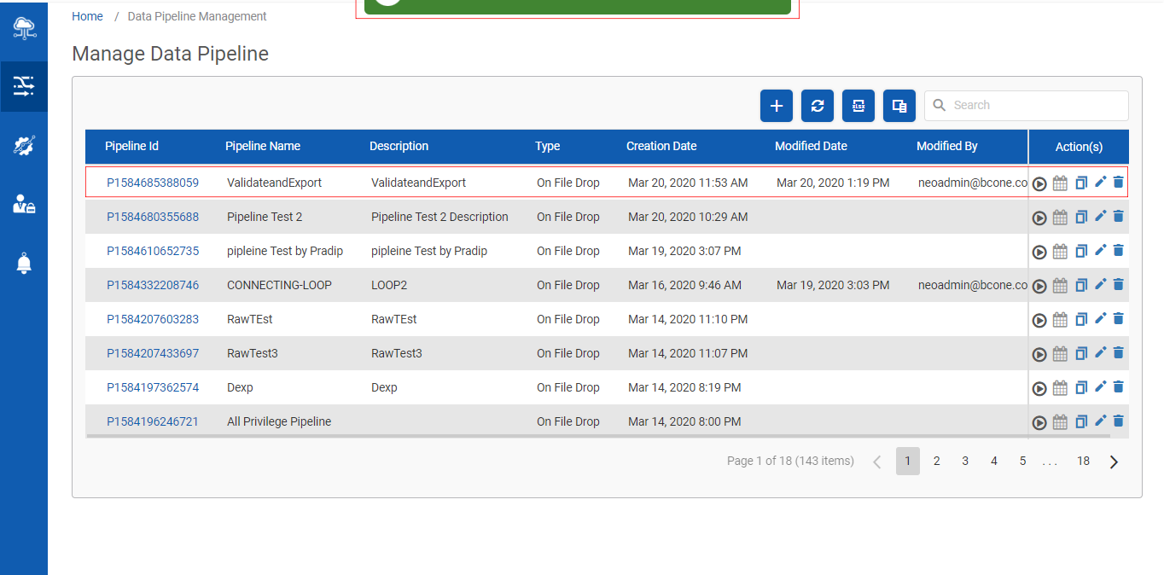Delete the Dexp pipeline
Screen dimensions: 1164x575
pyautogui.click(x=1119, y=386)
